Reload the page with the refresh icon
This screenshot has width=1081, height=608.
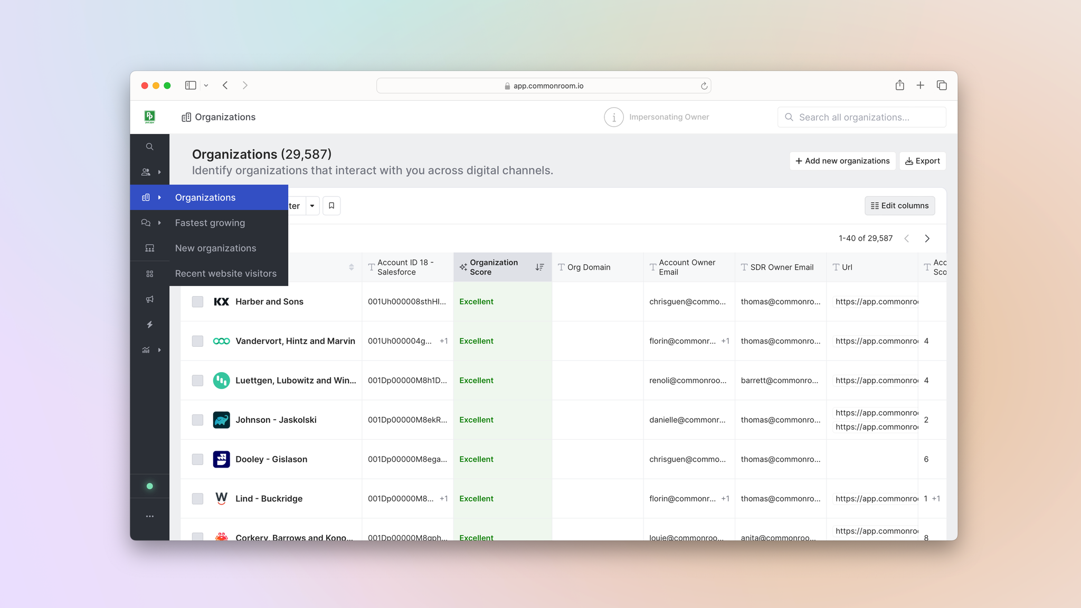click(704, 86)
